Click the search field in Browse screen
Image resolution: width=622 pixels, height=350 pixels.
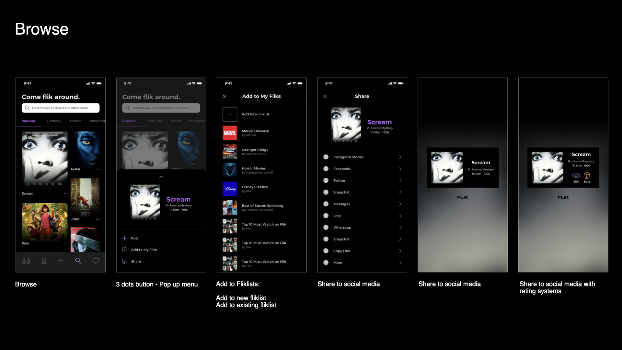(x=61, y=108)
